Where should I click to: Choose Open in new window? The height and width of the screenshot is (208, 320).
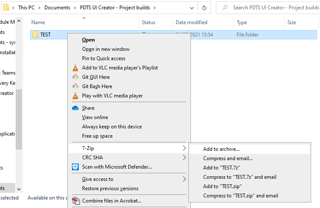point(106,49)
